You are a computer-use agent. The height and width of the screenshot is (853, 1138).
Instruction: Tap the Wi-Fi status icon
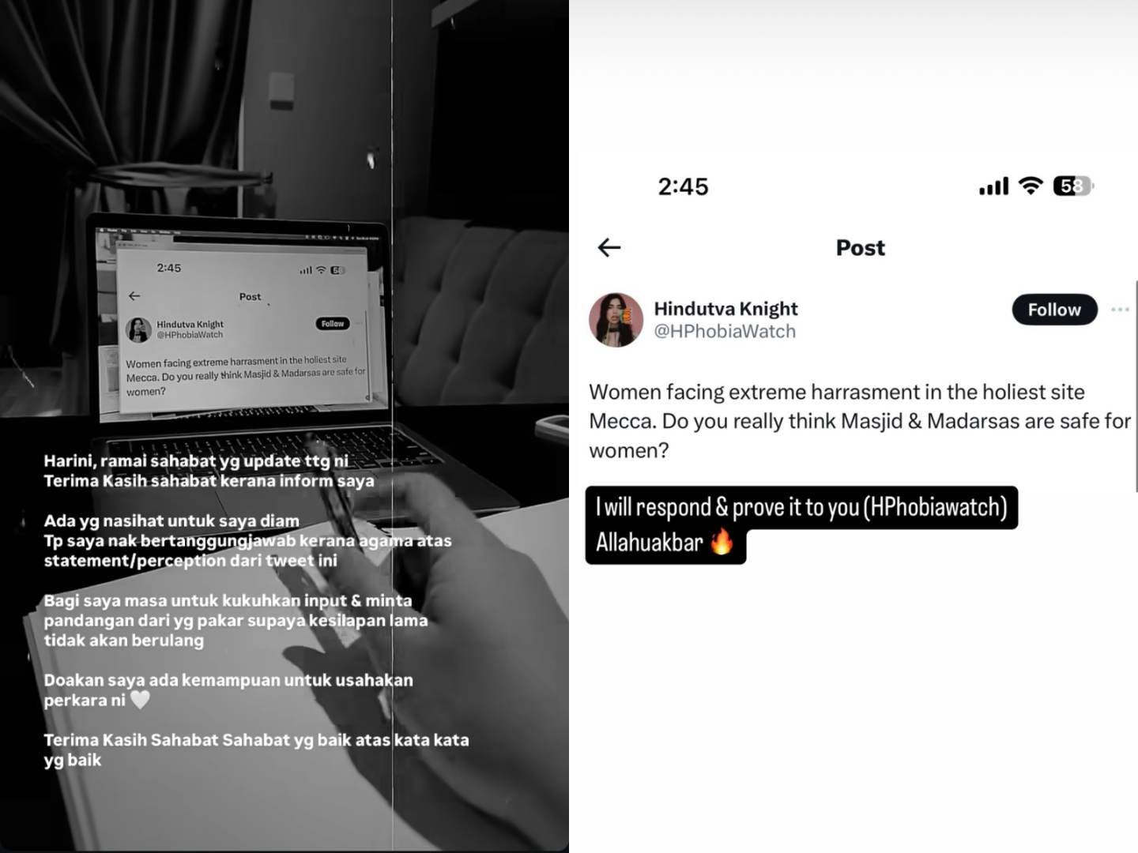1031,186
